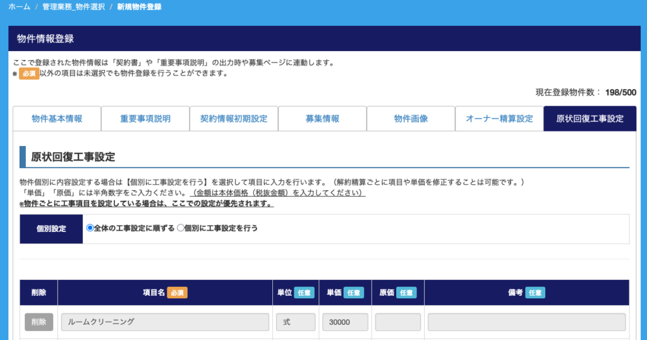Open the 契約情報初期設定 tab

(234, 119)
